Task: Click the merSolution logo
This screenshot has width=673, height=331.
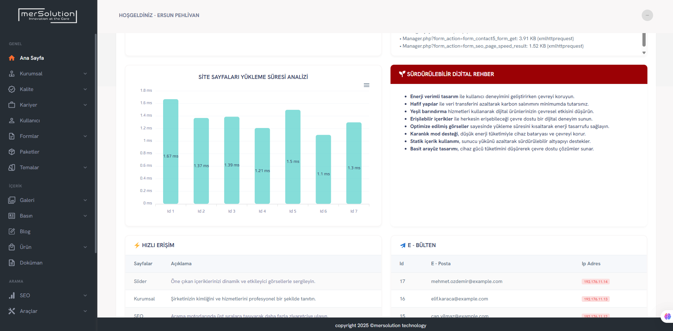Action: tap(48, 16)
